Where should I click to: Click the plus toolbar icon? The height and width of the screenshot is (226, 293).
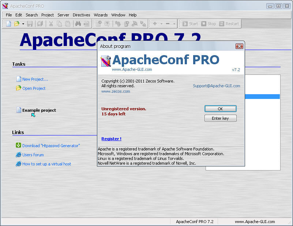click(155, 24)
